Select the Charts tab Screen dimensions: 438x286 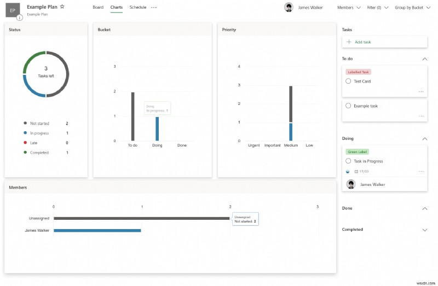click(117, 7)
